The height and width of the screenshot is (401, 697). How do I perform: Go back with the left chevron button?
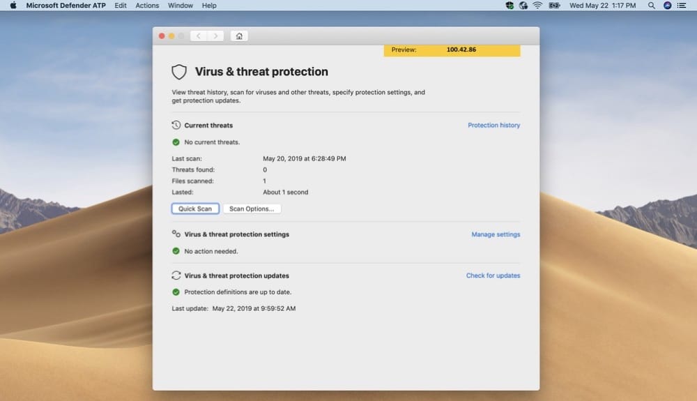(x=199, y=36)
